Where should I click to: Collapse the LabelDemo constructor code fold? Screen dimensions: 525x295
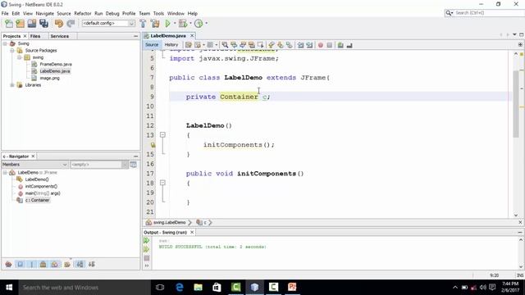(x=162, y=134)
